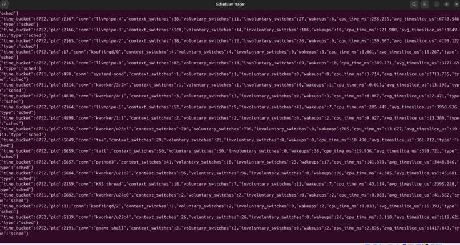Click the wakeups value 705
The image size is (460, 245).
(x=344, y=129)
